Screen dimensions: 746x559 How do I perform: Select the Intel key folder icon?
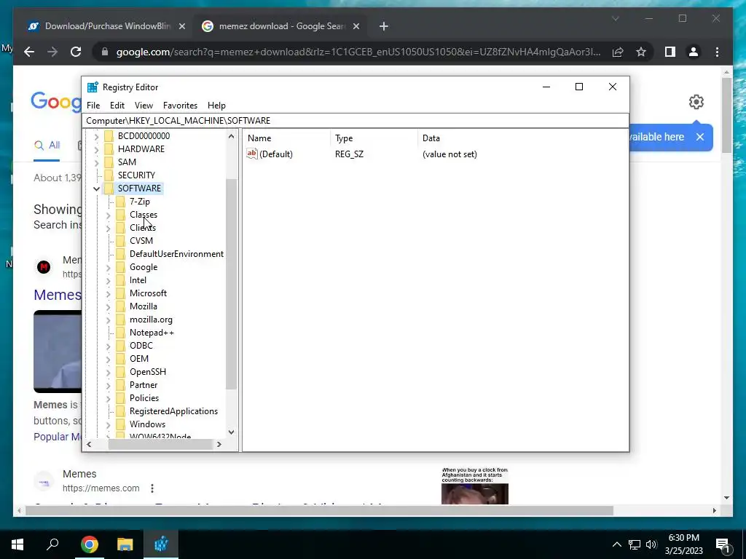(x=121, y=280)
